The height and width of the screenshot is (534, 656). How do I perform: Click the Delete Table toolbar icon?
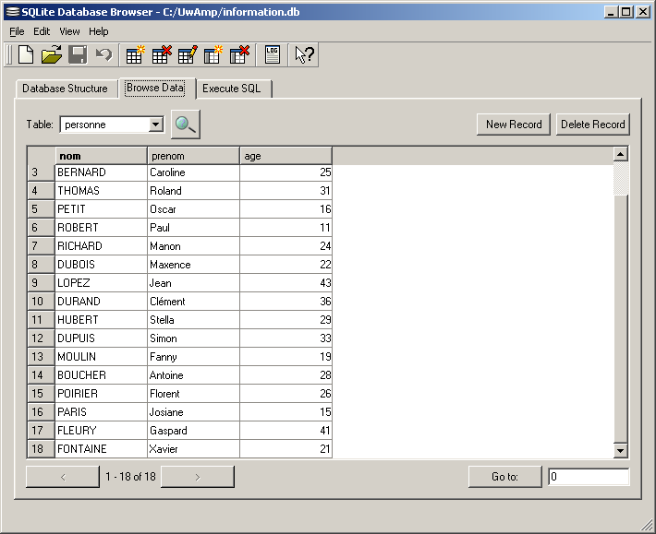[x=161, y=55]
